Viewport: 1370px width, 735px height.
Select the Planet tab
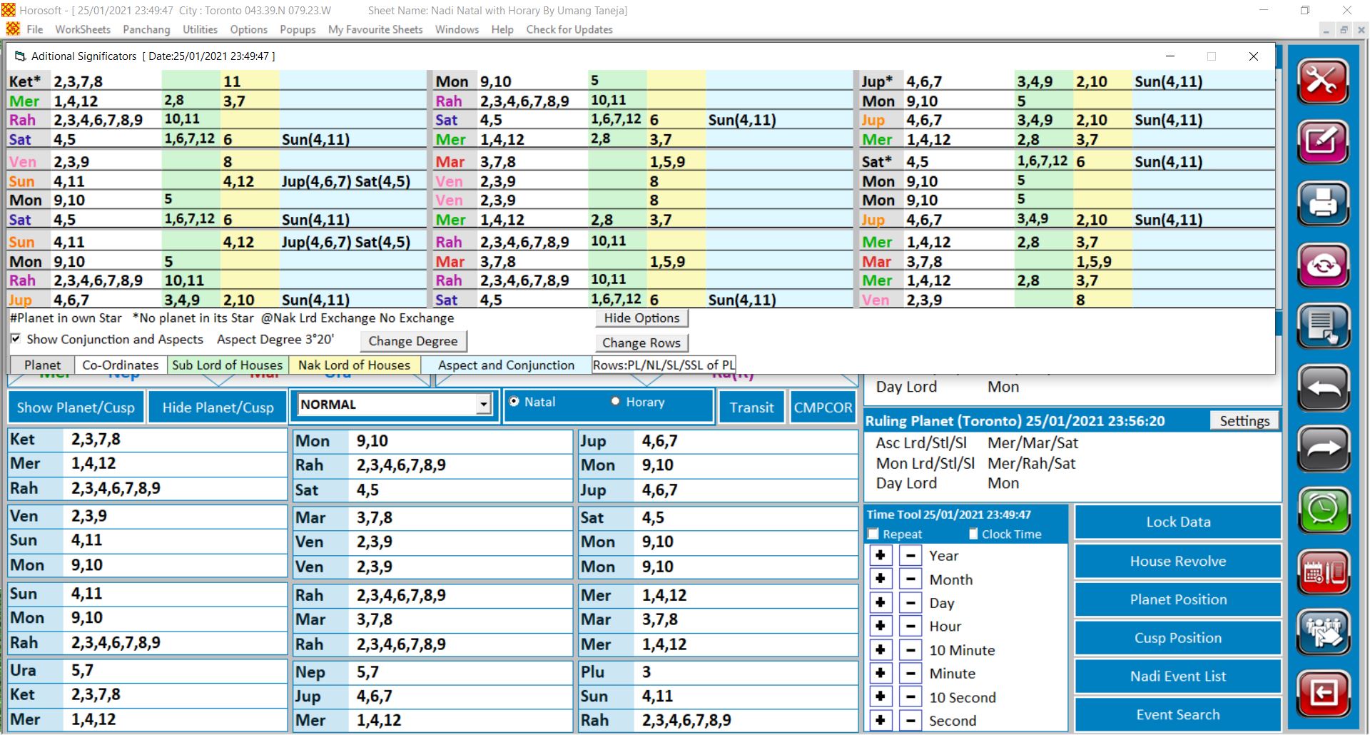point(42,365)
